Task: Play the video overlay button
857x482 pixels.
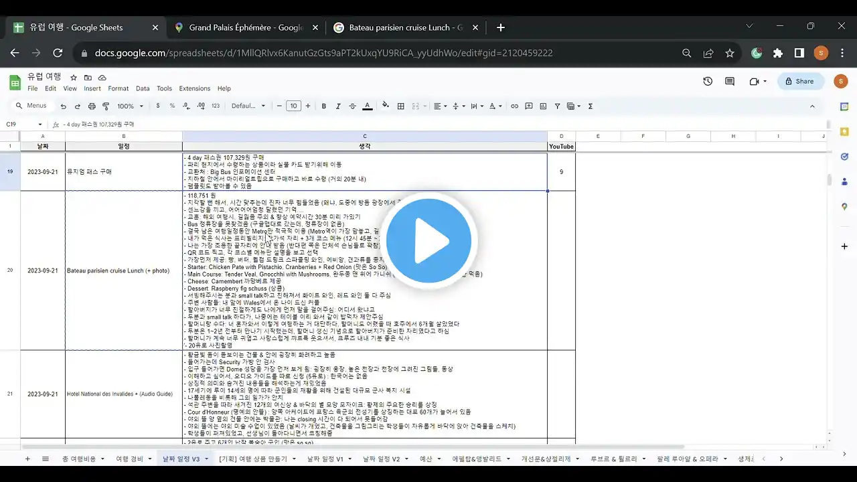Action: 428,241
